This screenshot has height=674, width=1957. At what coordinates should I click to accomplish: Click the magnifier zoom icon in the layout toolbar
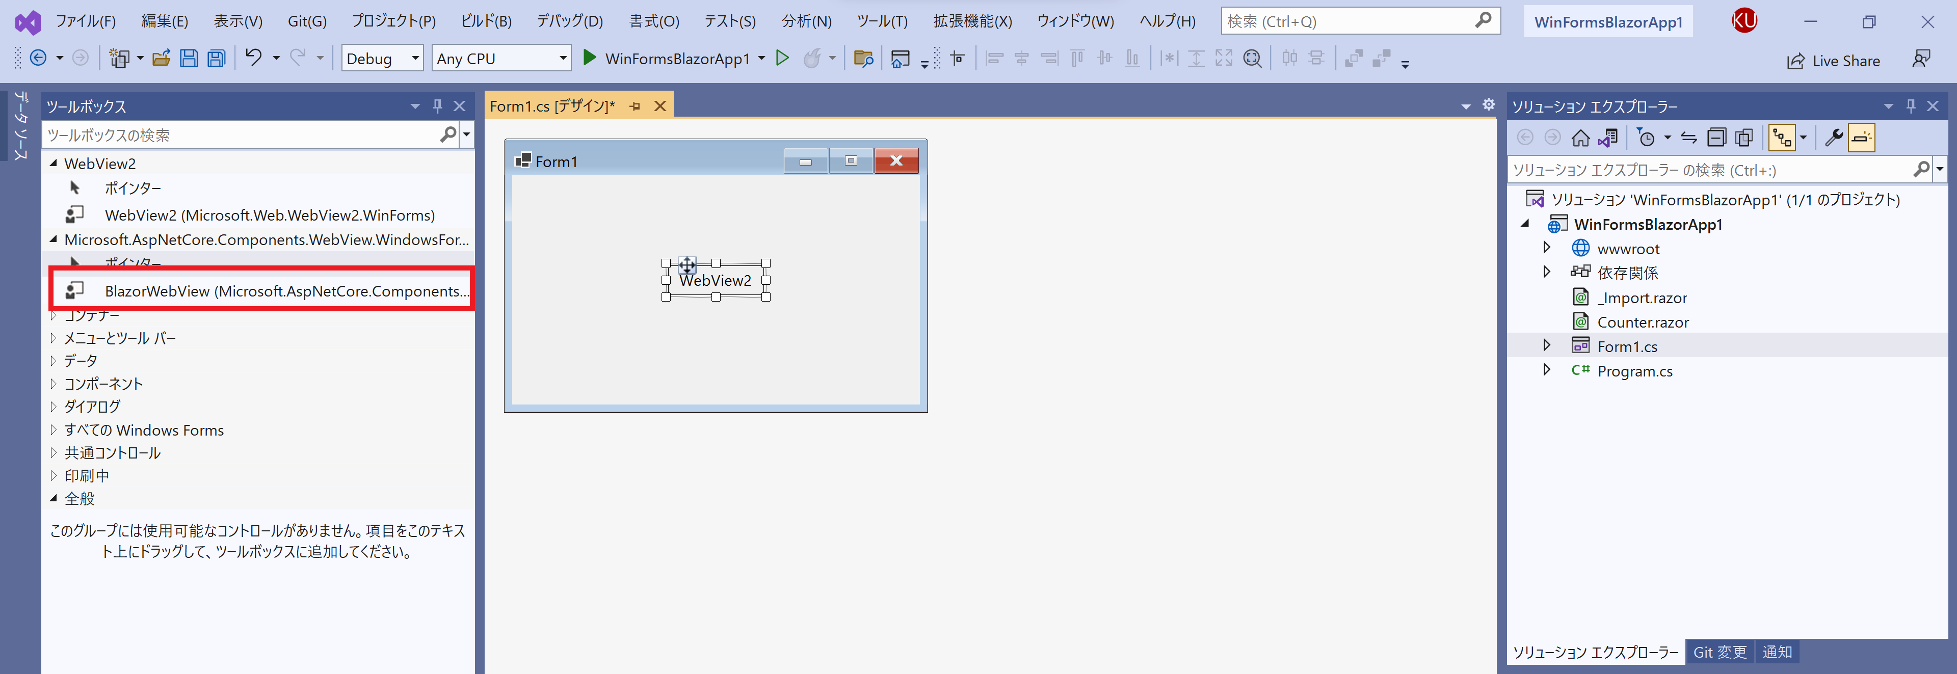(x=1252, y=58)
